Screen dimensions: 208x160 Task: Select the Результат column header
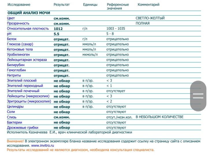click(62, 5)
